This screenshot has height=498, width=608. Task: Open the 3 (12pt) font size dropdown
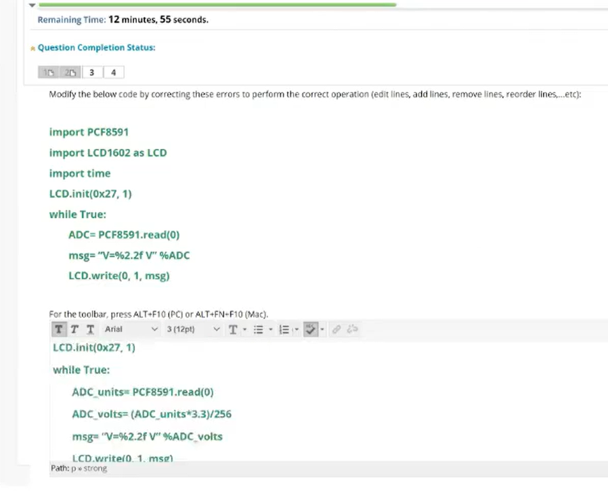tap(193, 329)
